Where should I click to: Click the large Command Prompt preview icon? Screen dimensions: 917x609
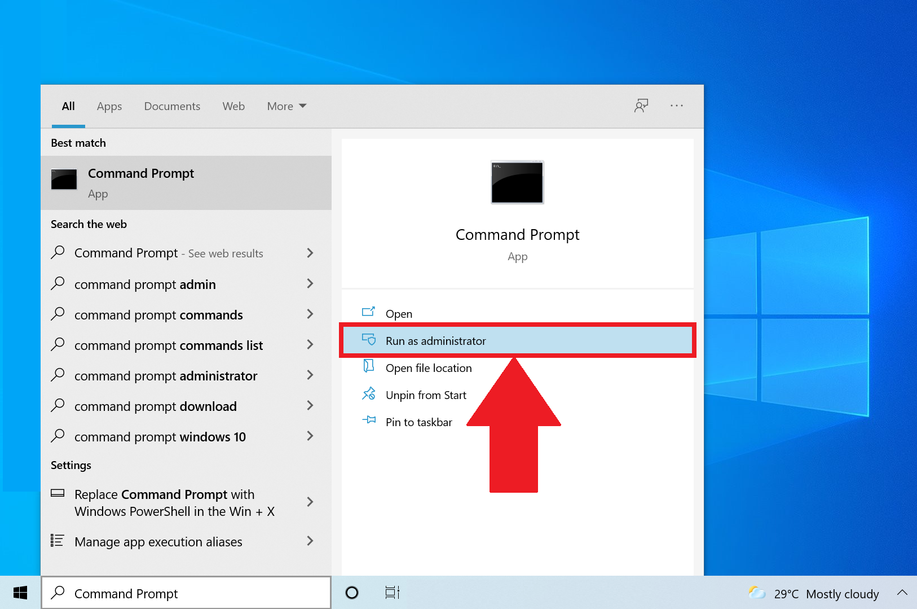pyautogui.click(x=517, y=182)
